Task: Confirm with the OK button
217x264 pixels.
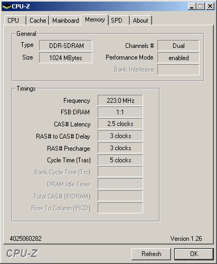Action: (x=194, y=254)
